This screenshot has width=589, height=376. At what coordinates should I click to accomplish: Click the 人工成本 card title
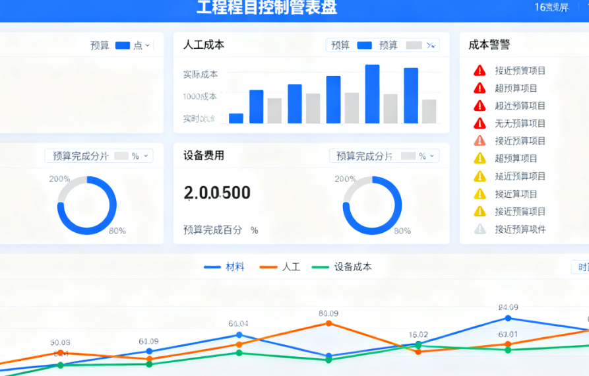pyautogui.click(x=204, y=45)
